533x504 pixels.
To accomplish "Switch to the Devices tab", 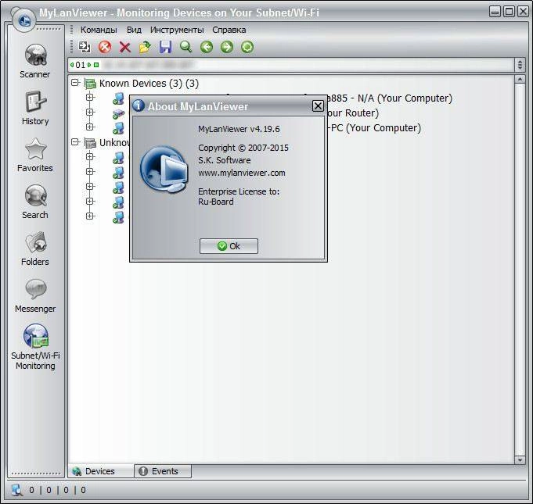I will (101, 471).
